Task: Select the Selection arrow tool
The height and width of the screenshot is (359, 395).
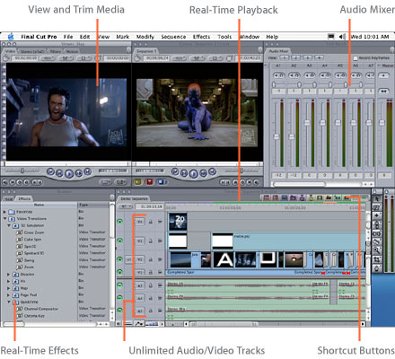Action: pyautogui.click(x=376, y=198)
